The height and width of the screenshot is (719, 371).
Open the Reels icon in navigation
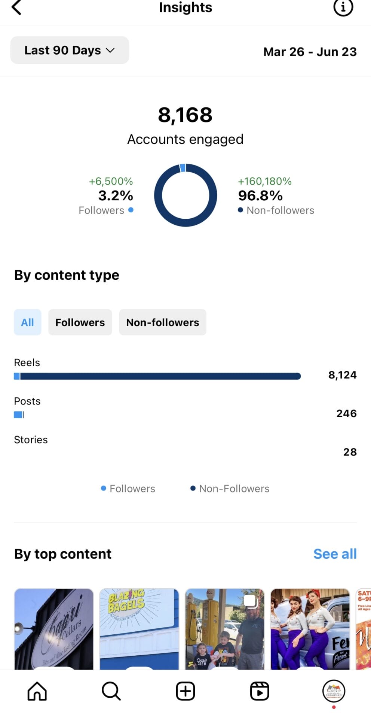[x=260, y=691]
